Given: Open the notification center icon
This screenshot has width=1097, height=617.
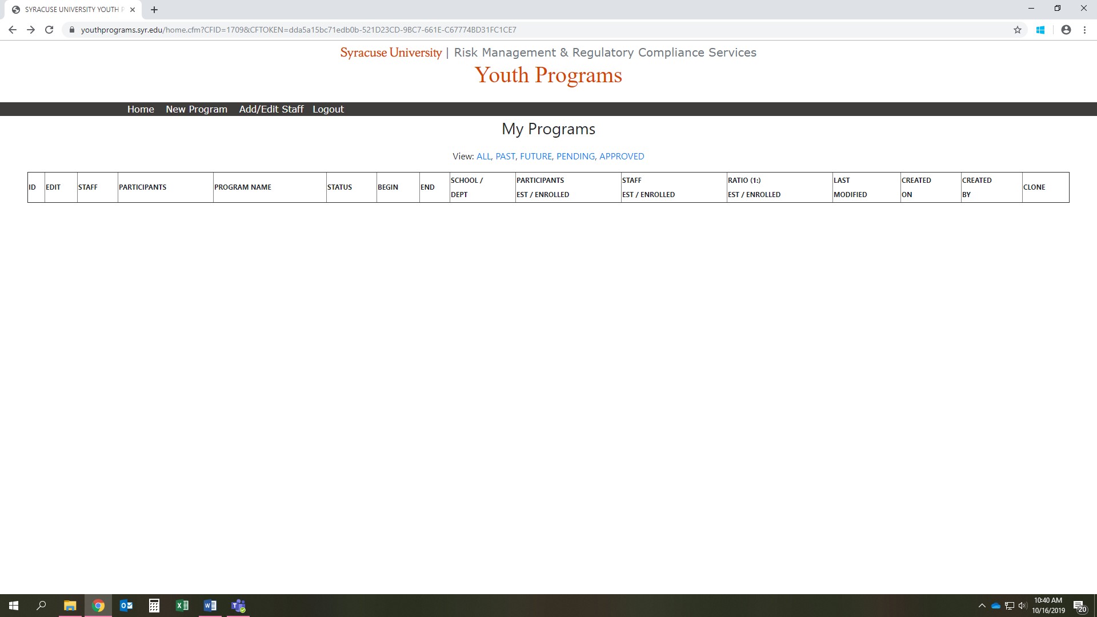Looking at the screenshot, I should [1079, 606].
